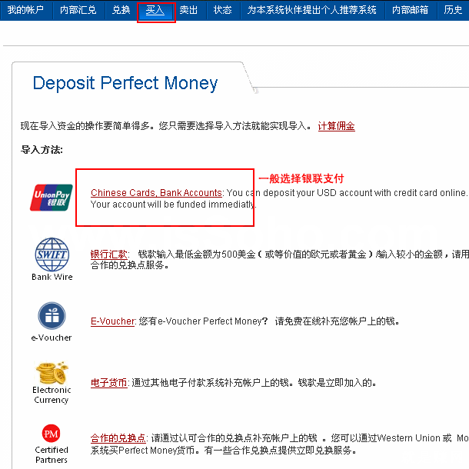Select 兑换 in the top navigation

coord(121,10)
